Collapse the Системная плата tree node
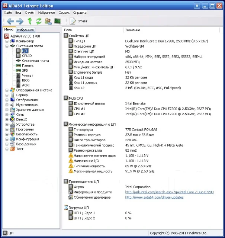225x238 pixels. [x=7, y=46]
